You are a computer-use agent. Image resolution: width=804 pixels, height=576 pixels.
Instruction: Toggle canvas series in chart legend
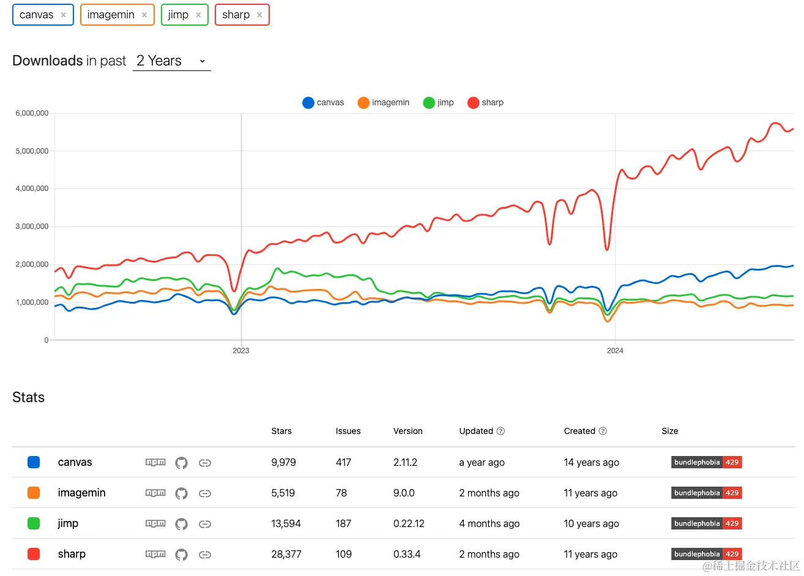[323, 103]
